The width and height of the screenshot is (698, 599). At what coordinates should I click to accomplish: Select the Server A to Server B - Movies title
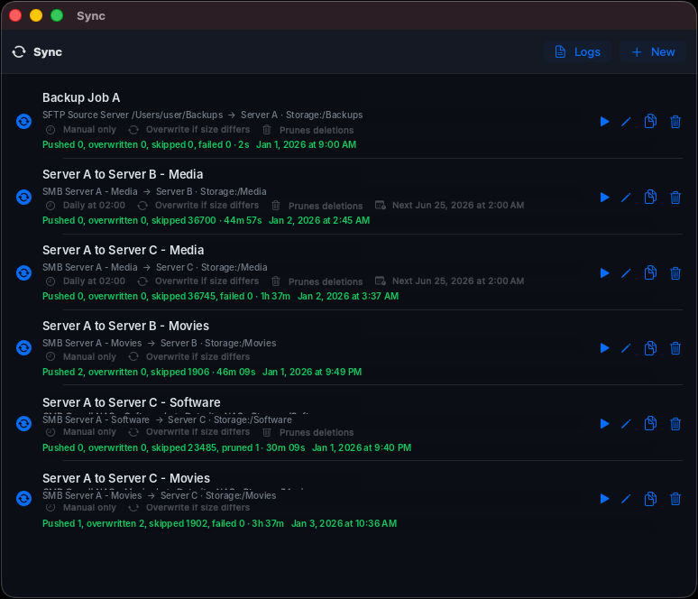tap(125, 326)
